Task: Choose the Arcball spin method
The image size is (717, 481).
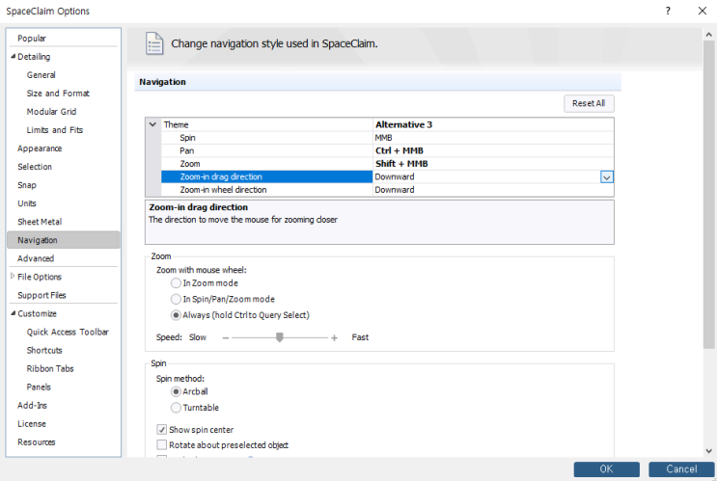Action: tap(176, 392)
